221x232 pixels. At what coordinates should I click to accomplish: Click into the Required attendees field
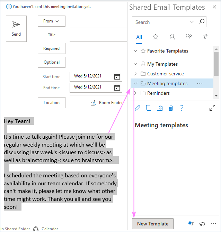pos(98,49)
